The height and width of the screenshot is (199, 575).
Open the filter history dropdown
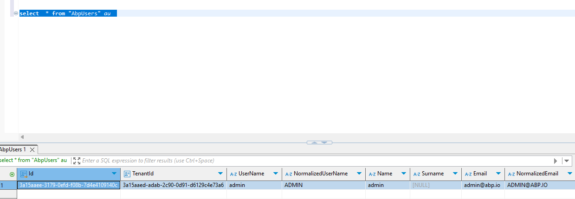567,161
